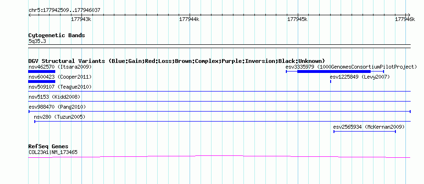
Task: Click the chr5:177942509..177946037 coordinate label
Action: click(64, 10)
